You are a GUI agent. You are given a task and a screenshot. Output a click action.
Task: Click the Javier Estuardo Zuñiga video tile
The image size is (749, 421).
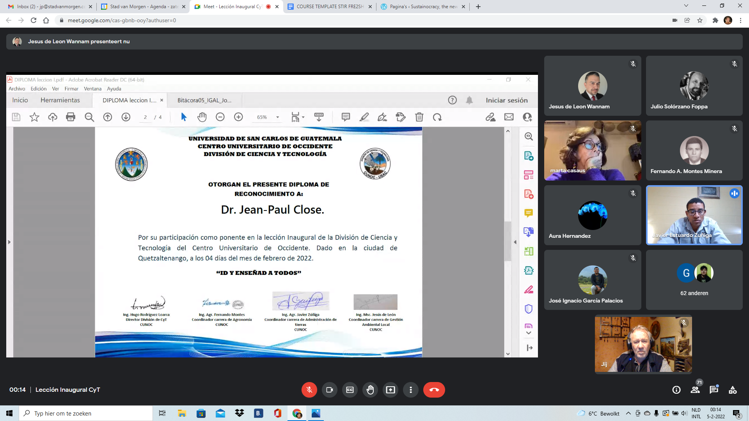(694, 215)
